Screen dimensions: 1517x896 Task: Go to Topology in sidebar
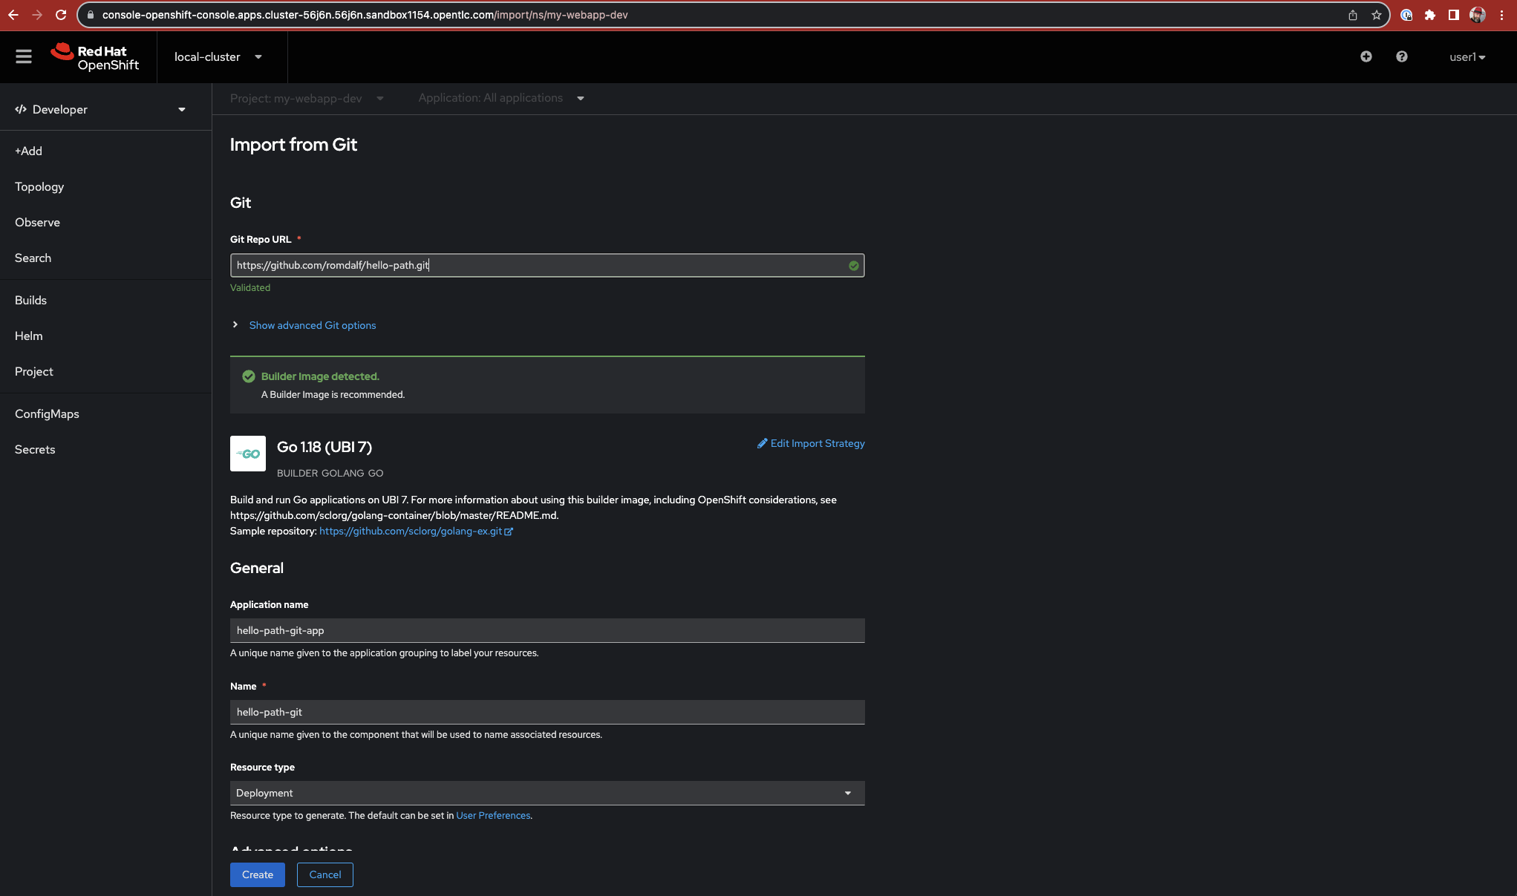coord(39,187)
